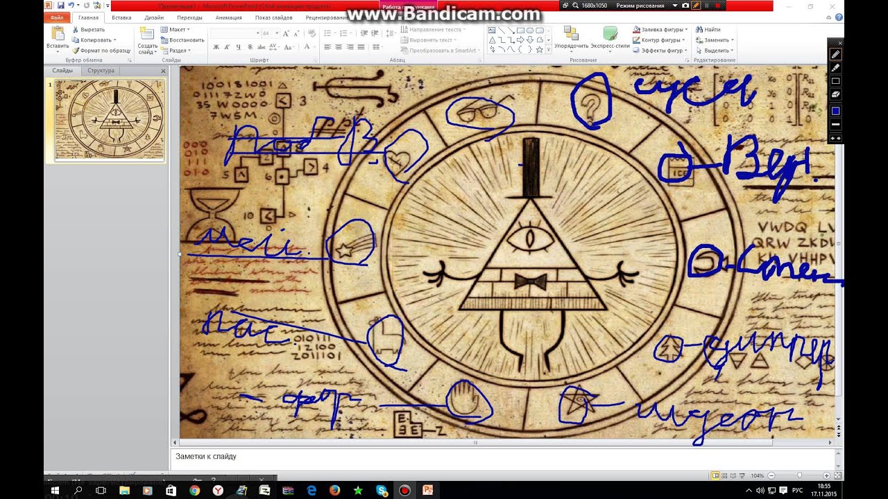
Task: Undo last action in quick access toolbar
Action: (71, 6)
